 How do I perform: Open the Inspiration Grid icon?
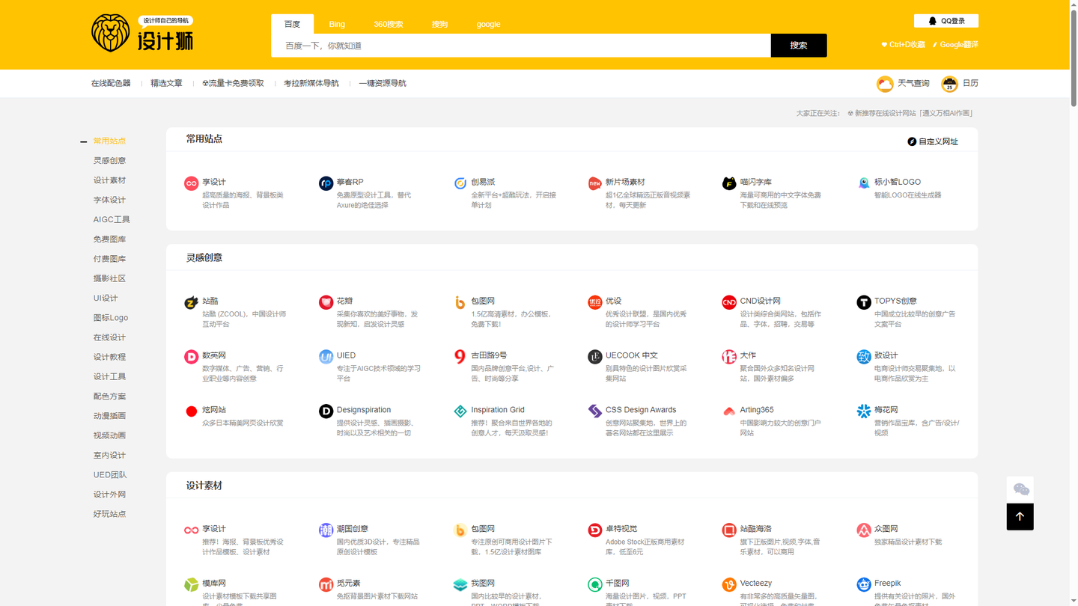click(x=460, y=411)
